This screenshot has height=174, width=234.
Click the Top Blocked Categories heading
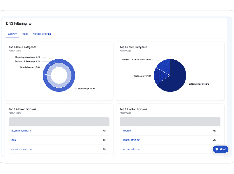[x=134, y=47]
